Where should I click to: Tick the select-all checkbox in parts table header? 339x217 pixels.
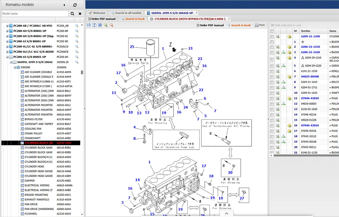[x=272, y=31]
